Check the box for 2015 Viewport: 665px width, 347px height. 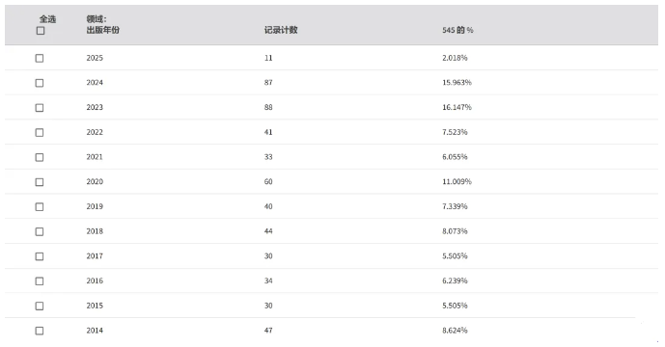40,306
